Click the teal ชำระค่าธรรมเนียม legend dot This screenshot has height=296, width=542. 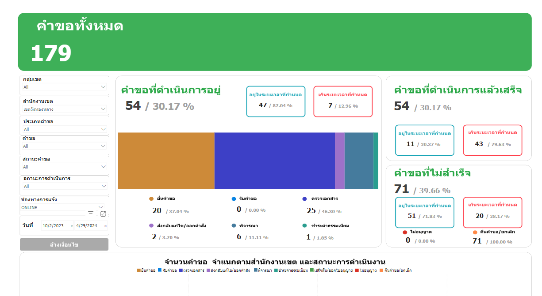pos(304,225)
